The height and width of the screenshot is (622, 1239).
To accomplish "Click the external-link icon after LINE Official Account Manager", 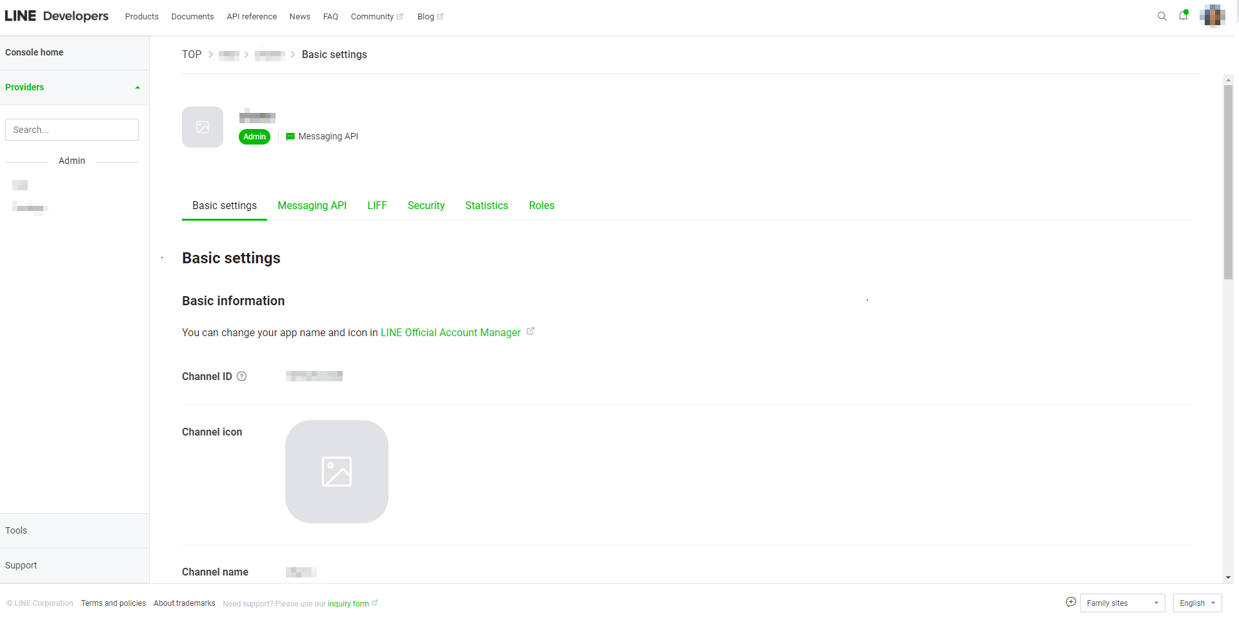I will pyautogui.click(x=530, y=330).
